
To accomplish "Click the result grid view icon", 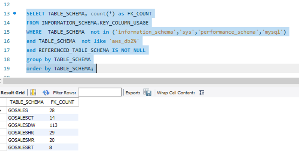I will (x=33, y=93).
